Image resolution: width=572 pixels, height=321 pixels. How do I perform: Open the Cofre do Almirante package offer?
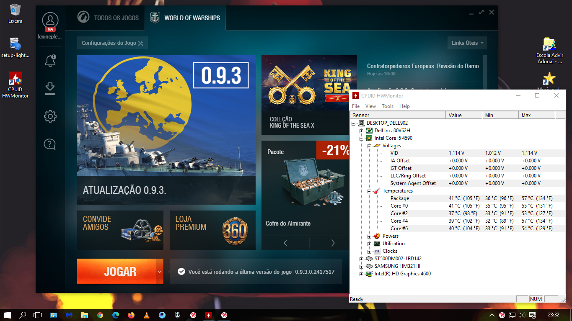pyautogui.click(x=305, y=188)
